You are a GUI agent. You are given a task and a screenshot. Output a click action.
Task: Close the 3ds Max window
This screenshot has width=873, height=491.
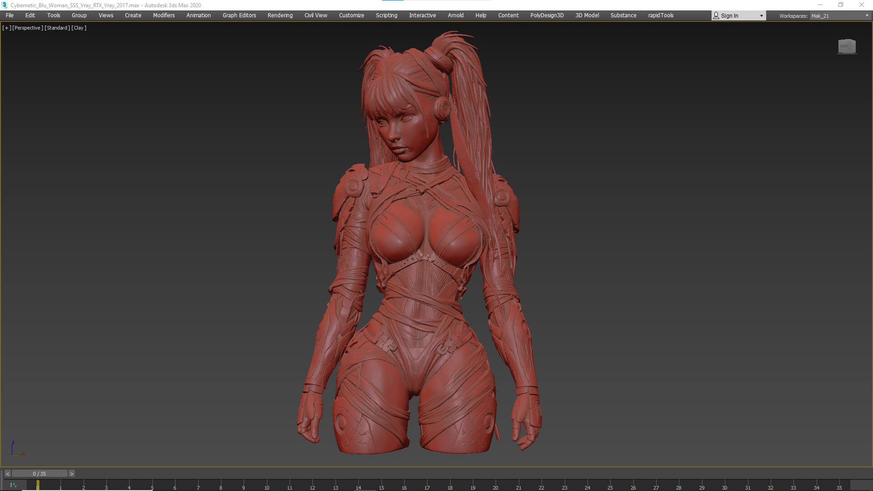click(862, 5)
